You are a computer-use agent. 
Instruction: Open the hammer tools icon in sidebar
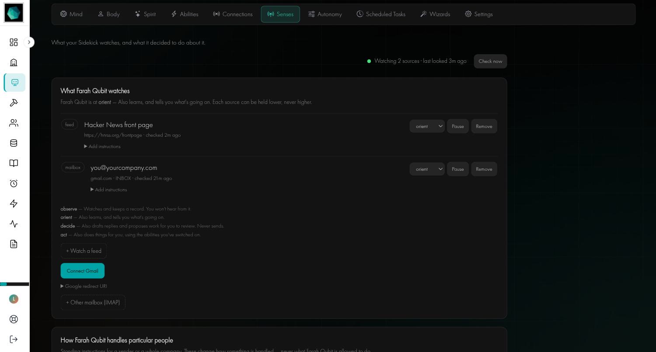point(14,103)
